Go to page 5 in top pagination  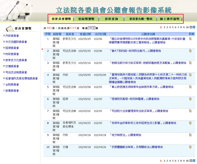point(172,27)
